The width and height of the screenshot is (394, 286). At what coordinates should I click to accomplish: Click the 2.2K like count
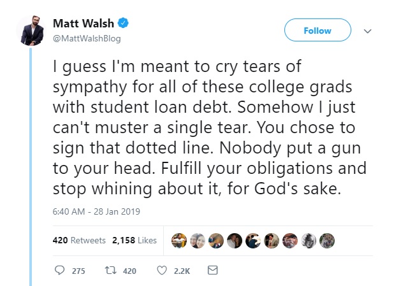pyautogui.click(x=182, y=271)
